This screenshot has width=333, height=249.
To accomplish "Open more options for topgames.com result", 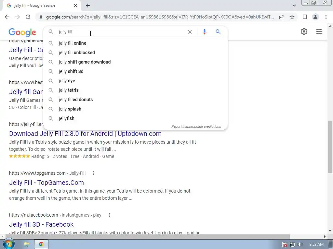I will point(93,173).
